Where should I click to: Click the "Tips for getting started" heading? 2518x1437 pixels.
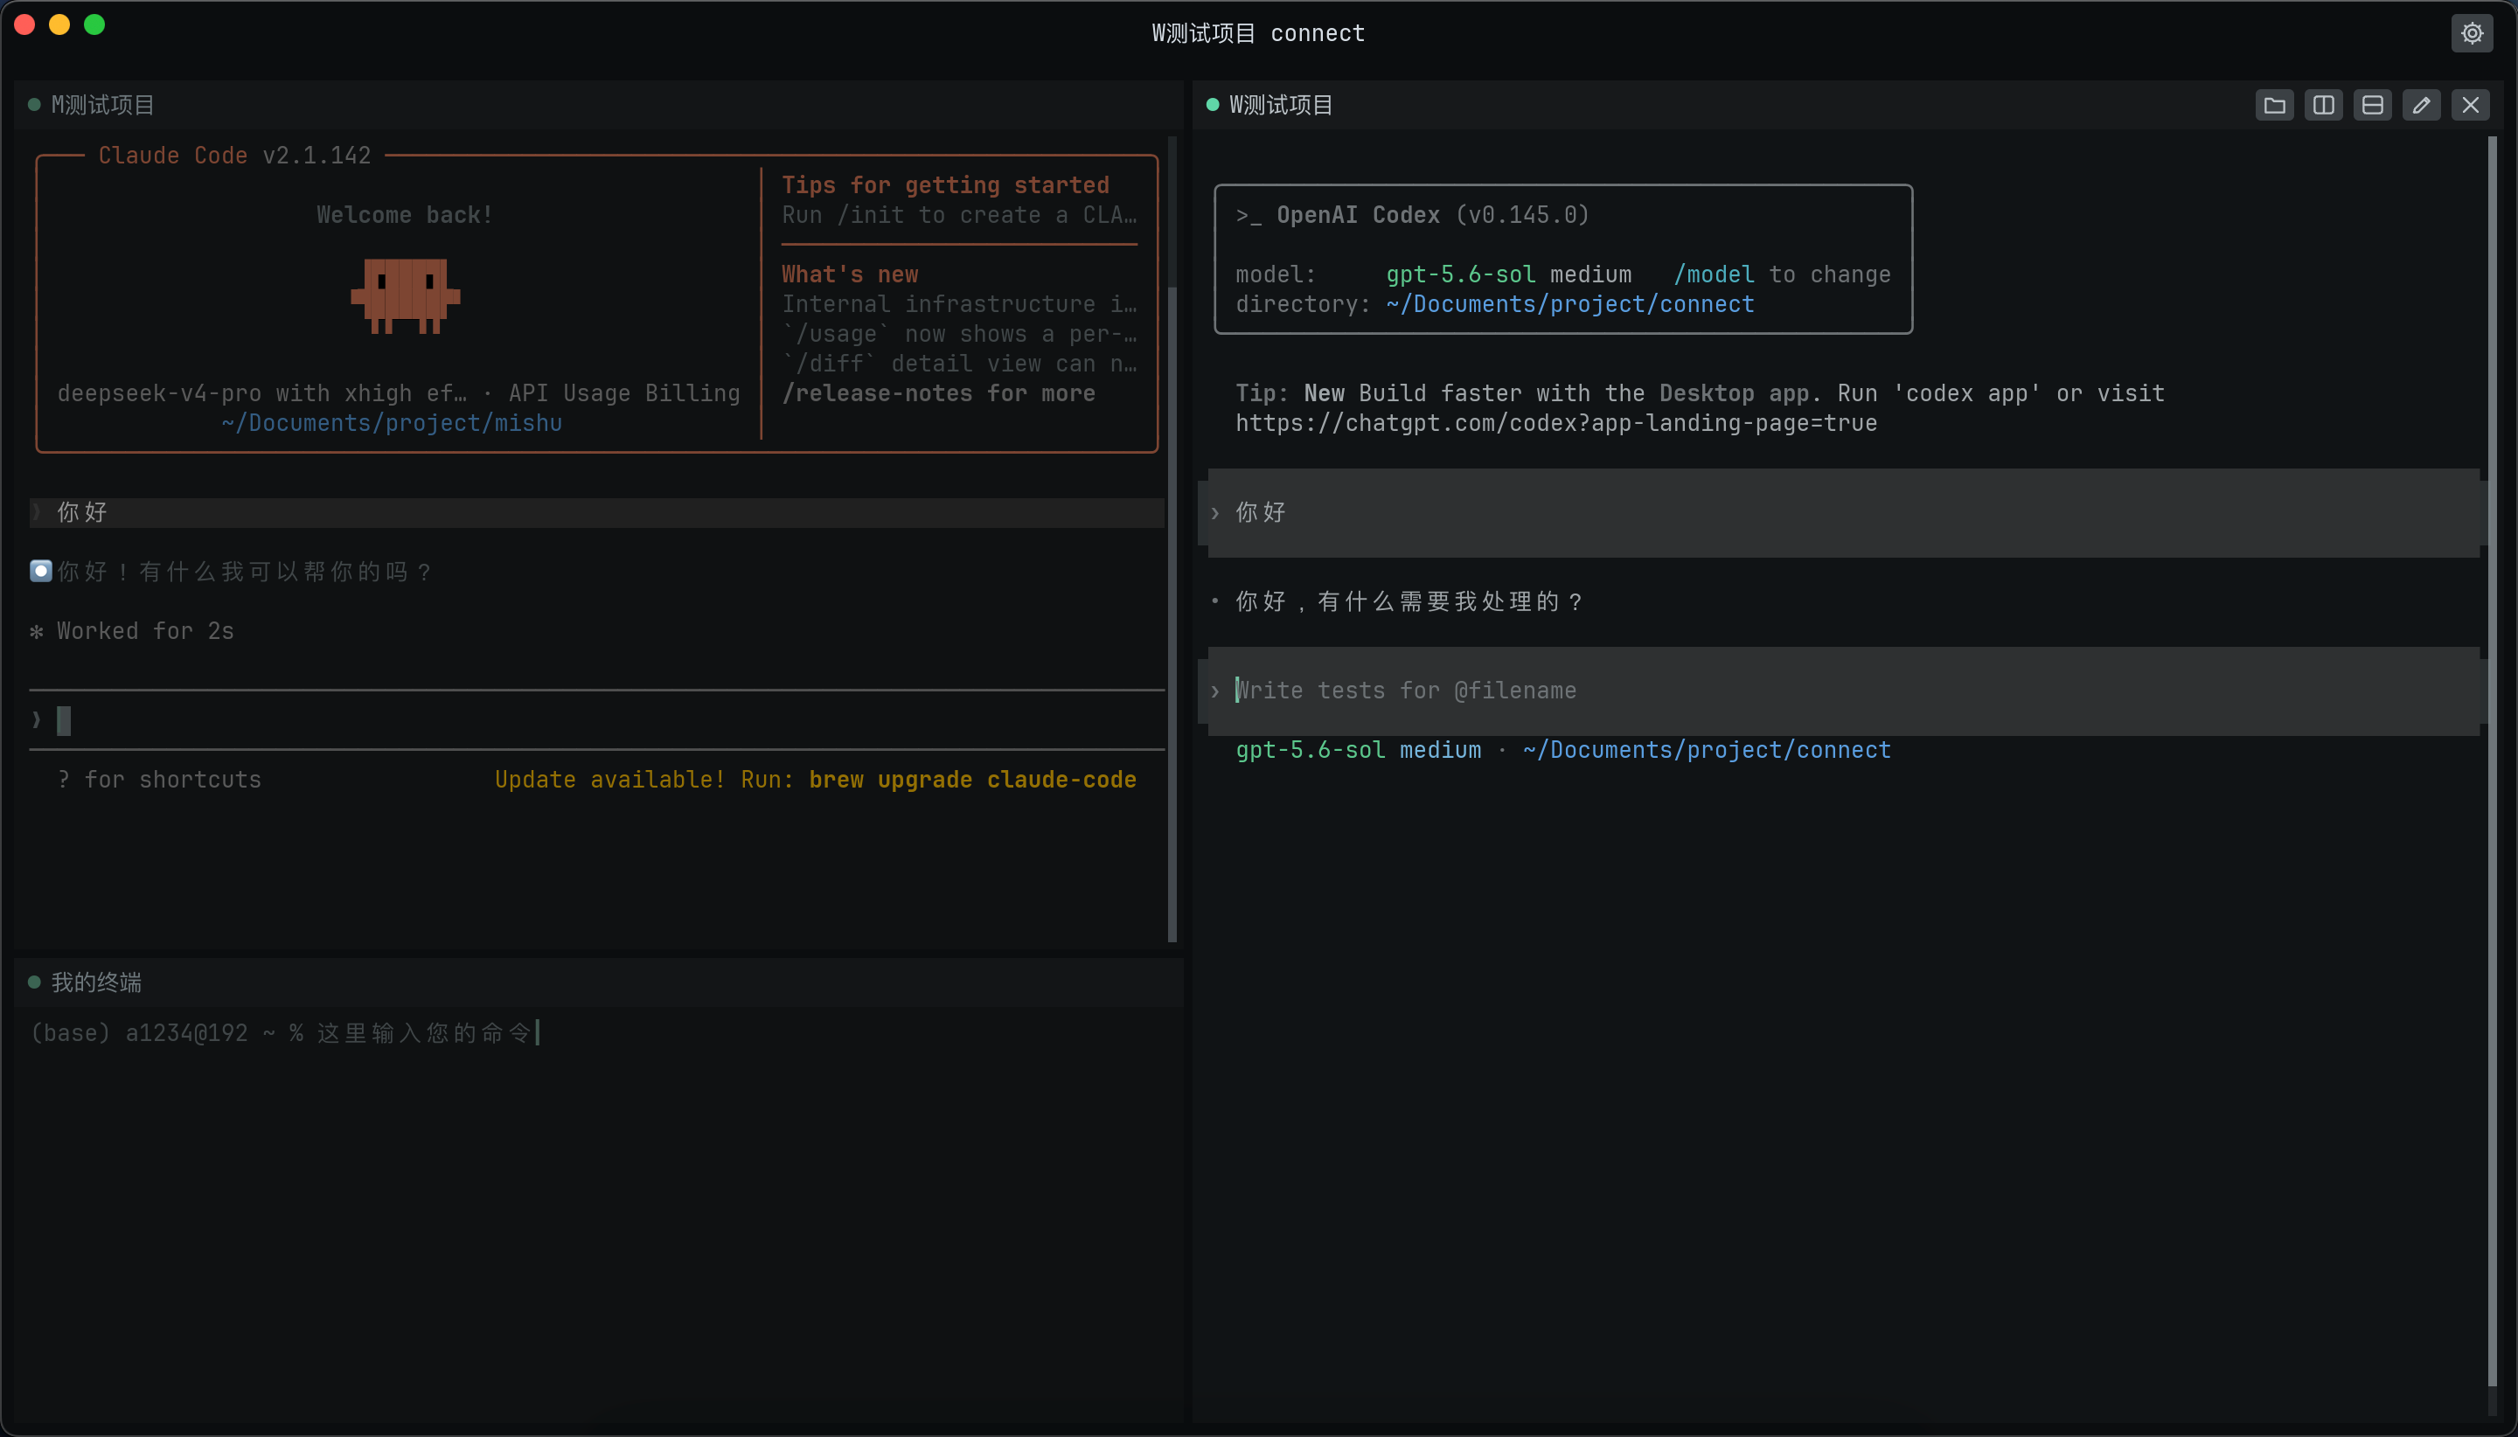click(946, 185)
